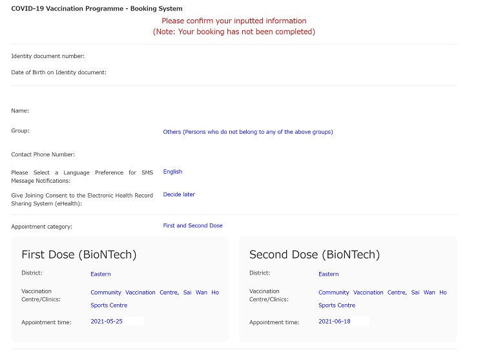Select the First Dose appointment date 2021-05-25
478x352 pixels.
[x=107, y=321]
